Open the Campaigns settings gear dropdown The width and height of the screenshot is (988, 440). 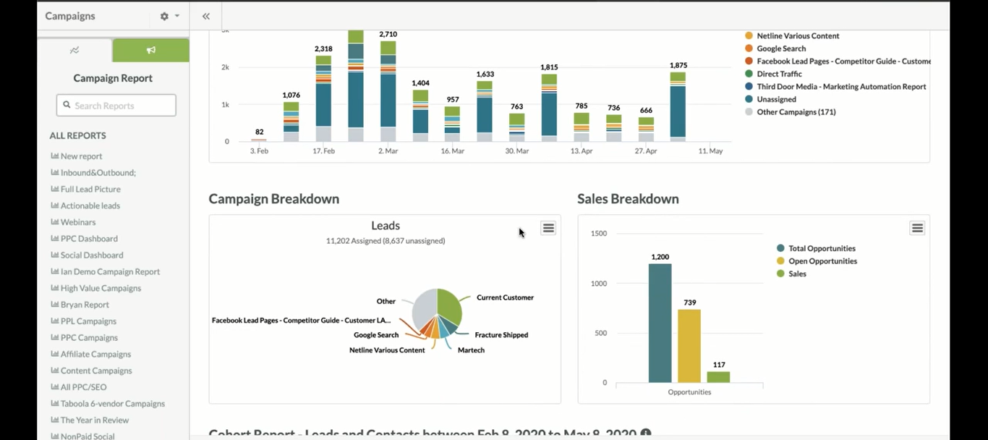(x=169, y=16)
